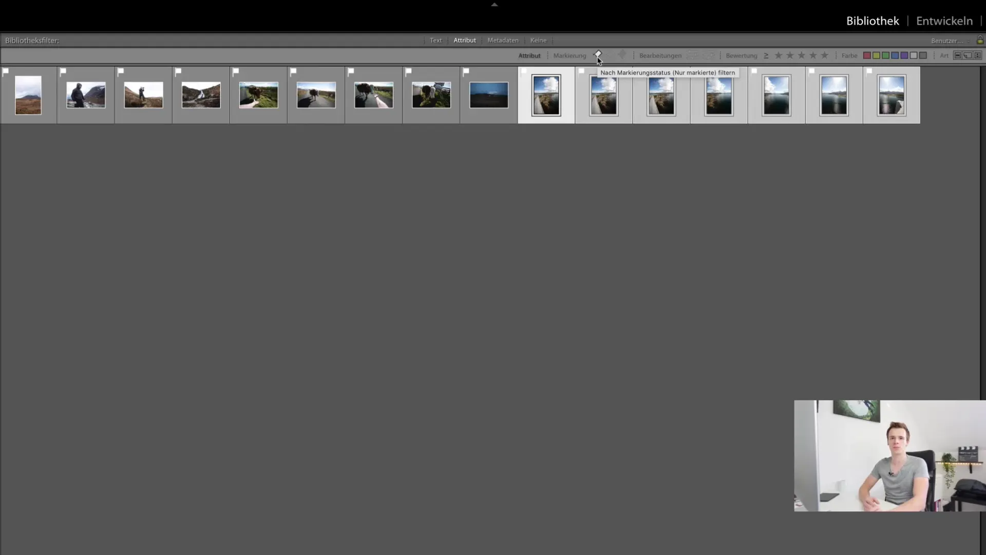Image resolution: width=986 pixels, height=555 pixels.
Task: Switch to the Entwickeln module
Action: point(944,21)
